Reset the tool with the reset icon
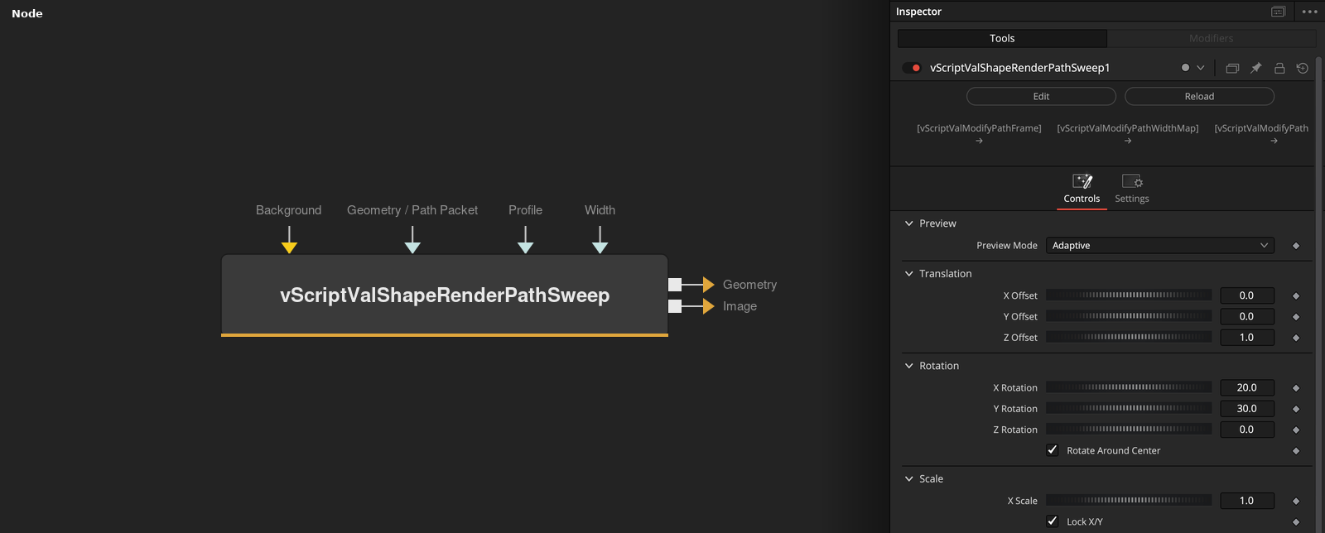This screenshot has width=1325, height=533. click(x=1302, y=68)
